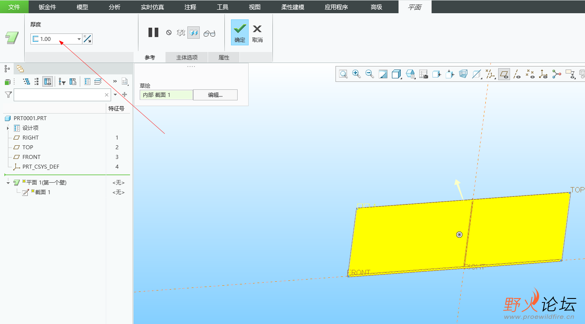Open the 分析 ribbon tab
585x324 pixels.
(x=115, y=7)
